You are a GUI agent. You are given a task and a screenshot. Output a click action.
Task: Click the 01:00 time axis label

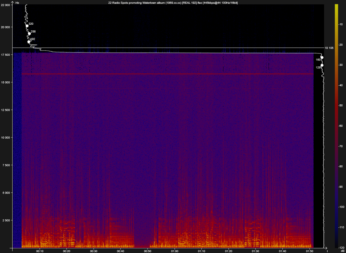pos(174,251)
